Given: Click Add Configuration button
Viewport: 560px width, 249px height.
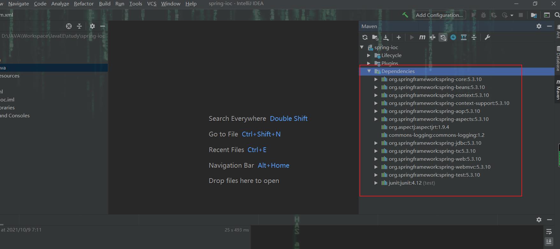Looking at the screenshot, I should pyautogui.click(x=439, y=15).
